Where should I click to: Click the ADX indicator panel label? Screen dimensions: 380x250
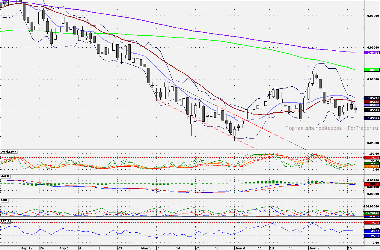(4, 200)
